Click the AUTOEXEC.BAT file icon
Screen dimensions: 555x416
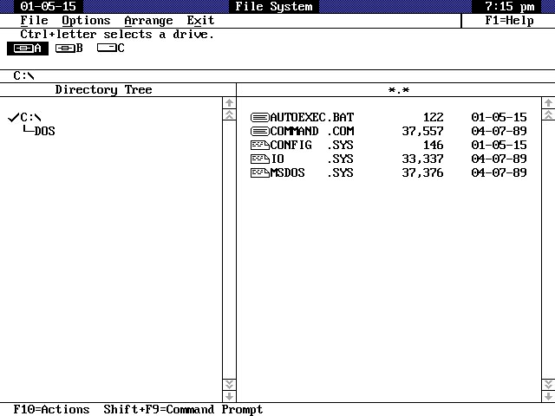[260, 117]
